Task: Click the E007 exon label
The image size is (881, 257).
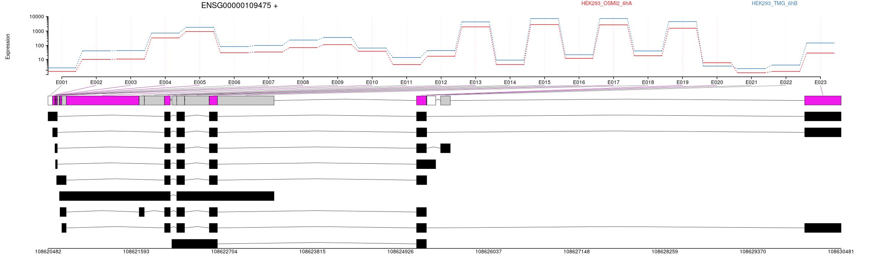Action: pos(268,82)
